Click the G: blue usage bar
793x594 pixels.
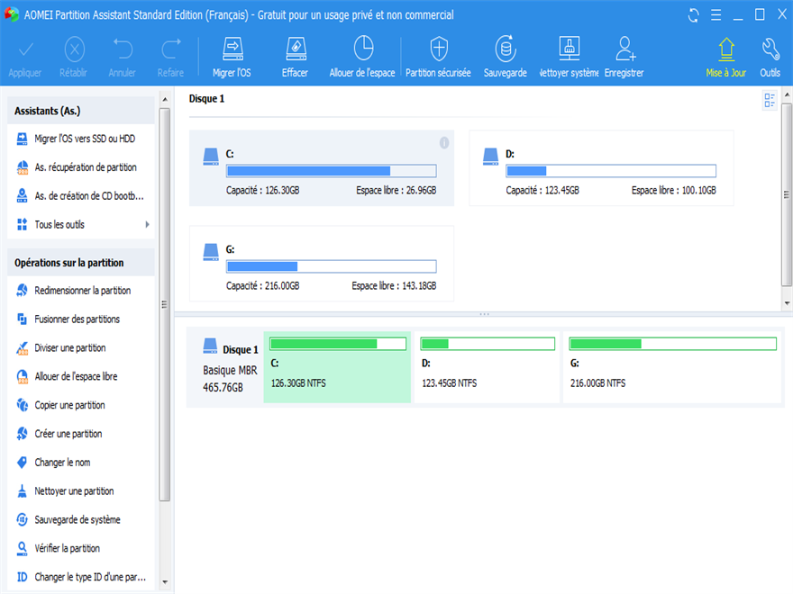pyautogui.click(x=332, y=266)
